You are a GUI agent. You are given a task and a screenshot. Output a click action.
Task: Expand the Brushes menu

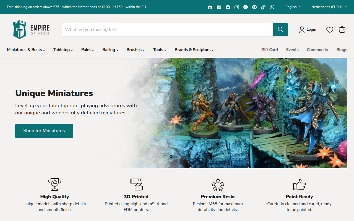coord(136,50)
